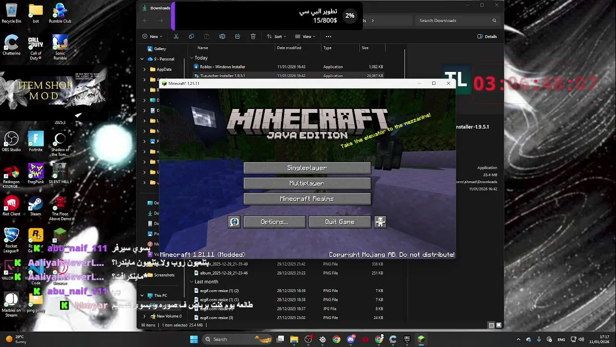Open Discord from the taskbar

[351, 339]
